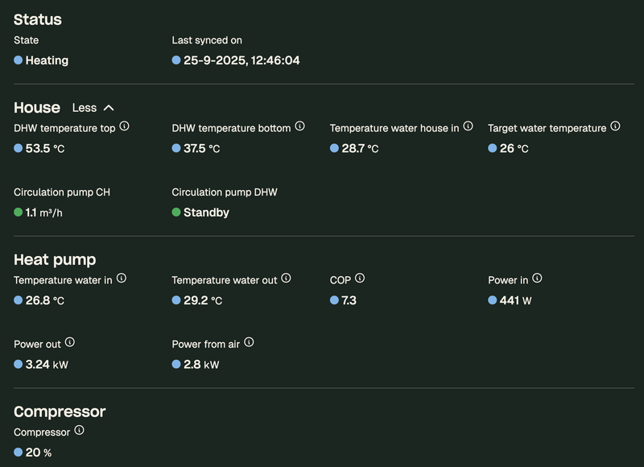Viewport: 644px width, 467px height.
Task: Click the Heat pump section heading
Action: pos(55,259)
